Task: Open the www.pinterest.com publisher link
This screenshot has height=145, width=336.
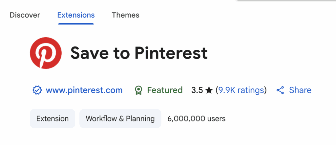Action: [x=84, y=90]
